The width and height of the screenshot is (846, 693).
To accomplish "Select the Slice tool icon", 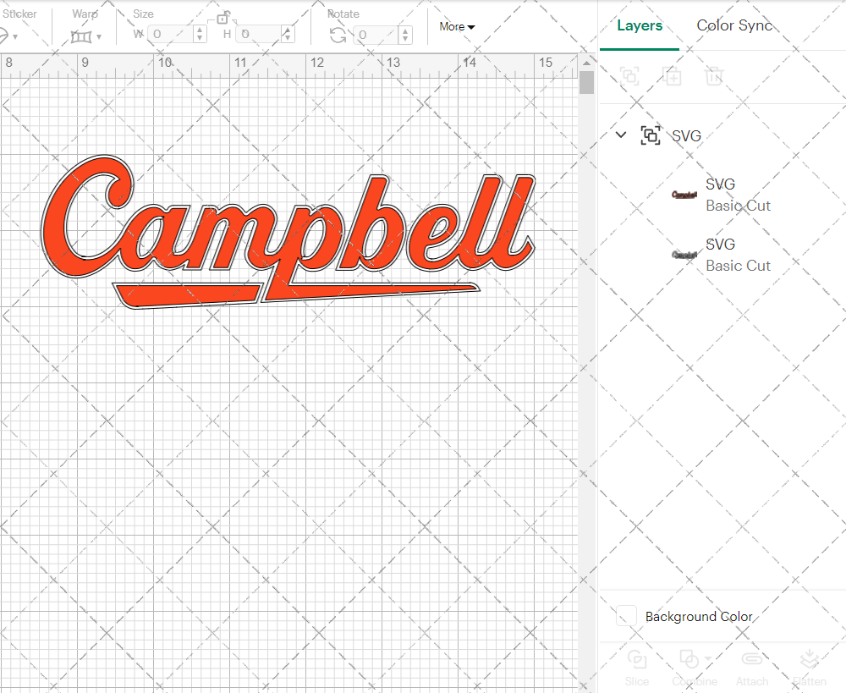I will [636, 659].
